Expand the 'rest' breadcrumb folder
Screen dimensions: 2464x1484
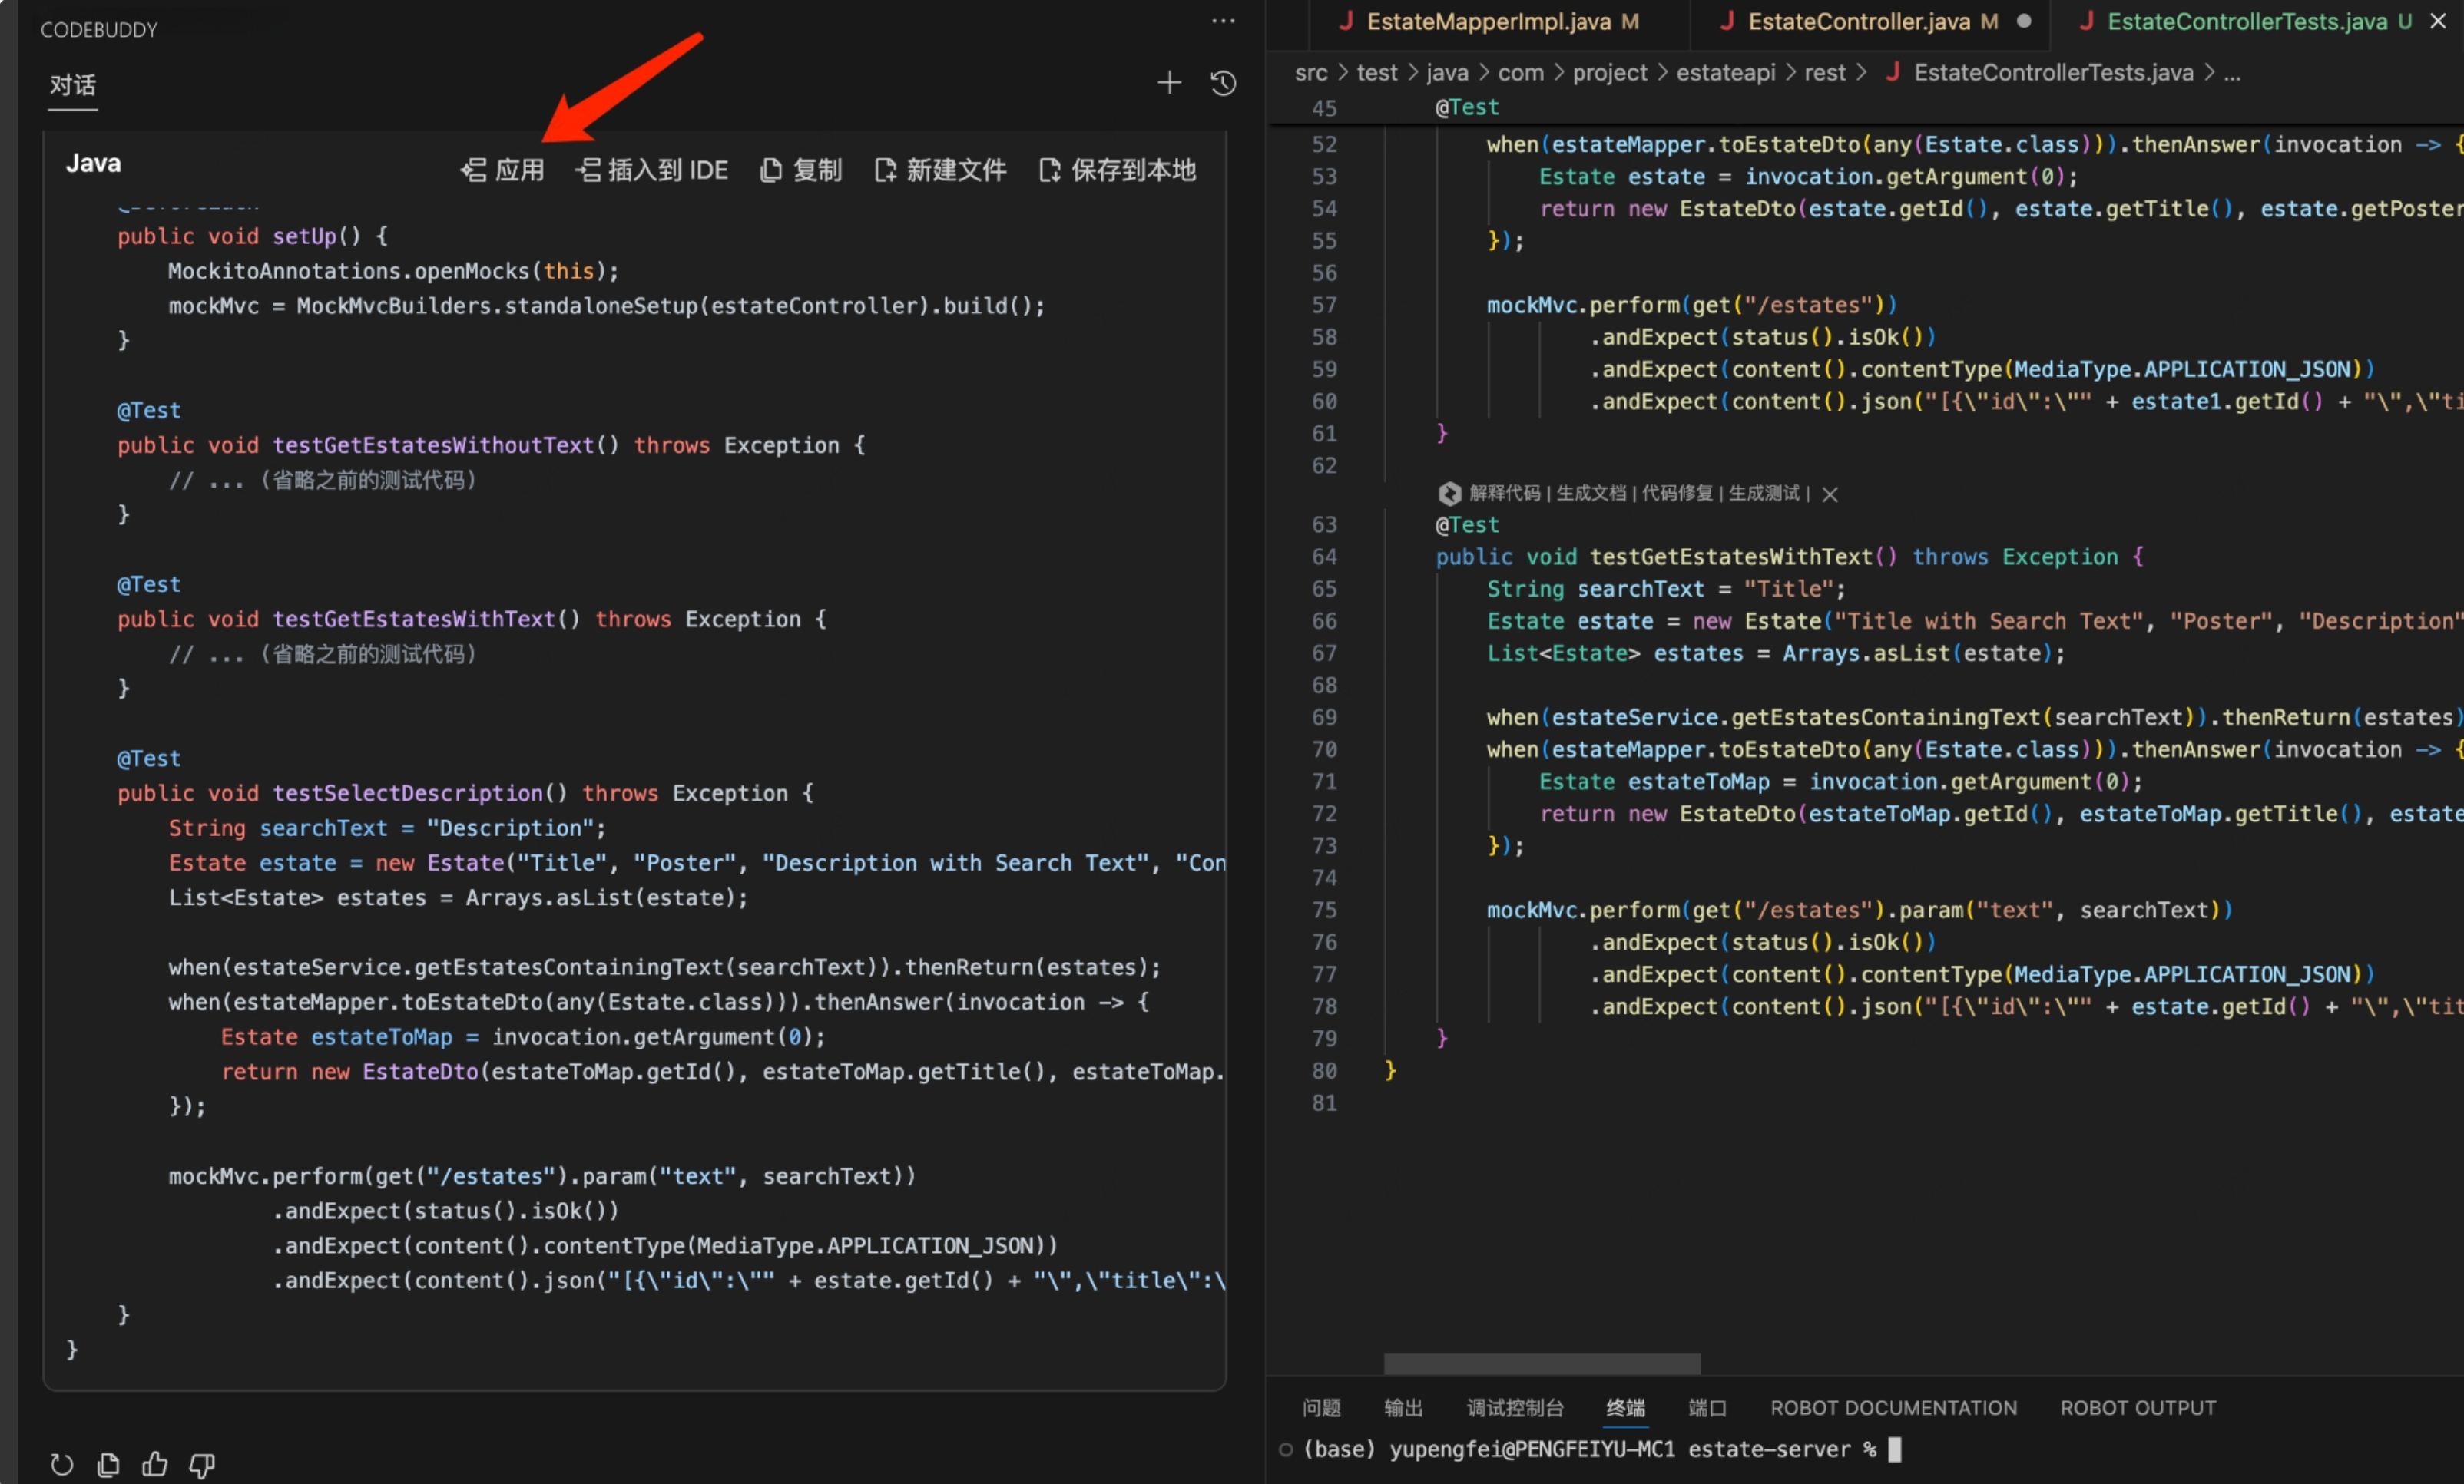[x=1824, y=73]
